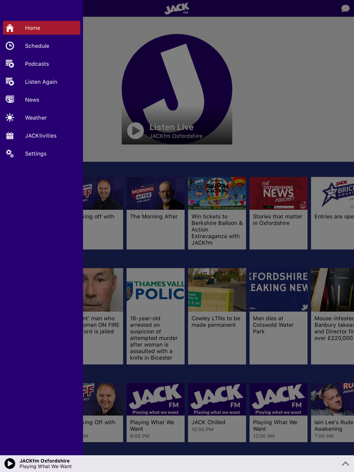Select Home in the side menu
354x472 pixels.
tap(41, 28)
